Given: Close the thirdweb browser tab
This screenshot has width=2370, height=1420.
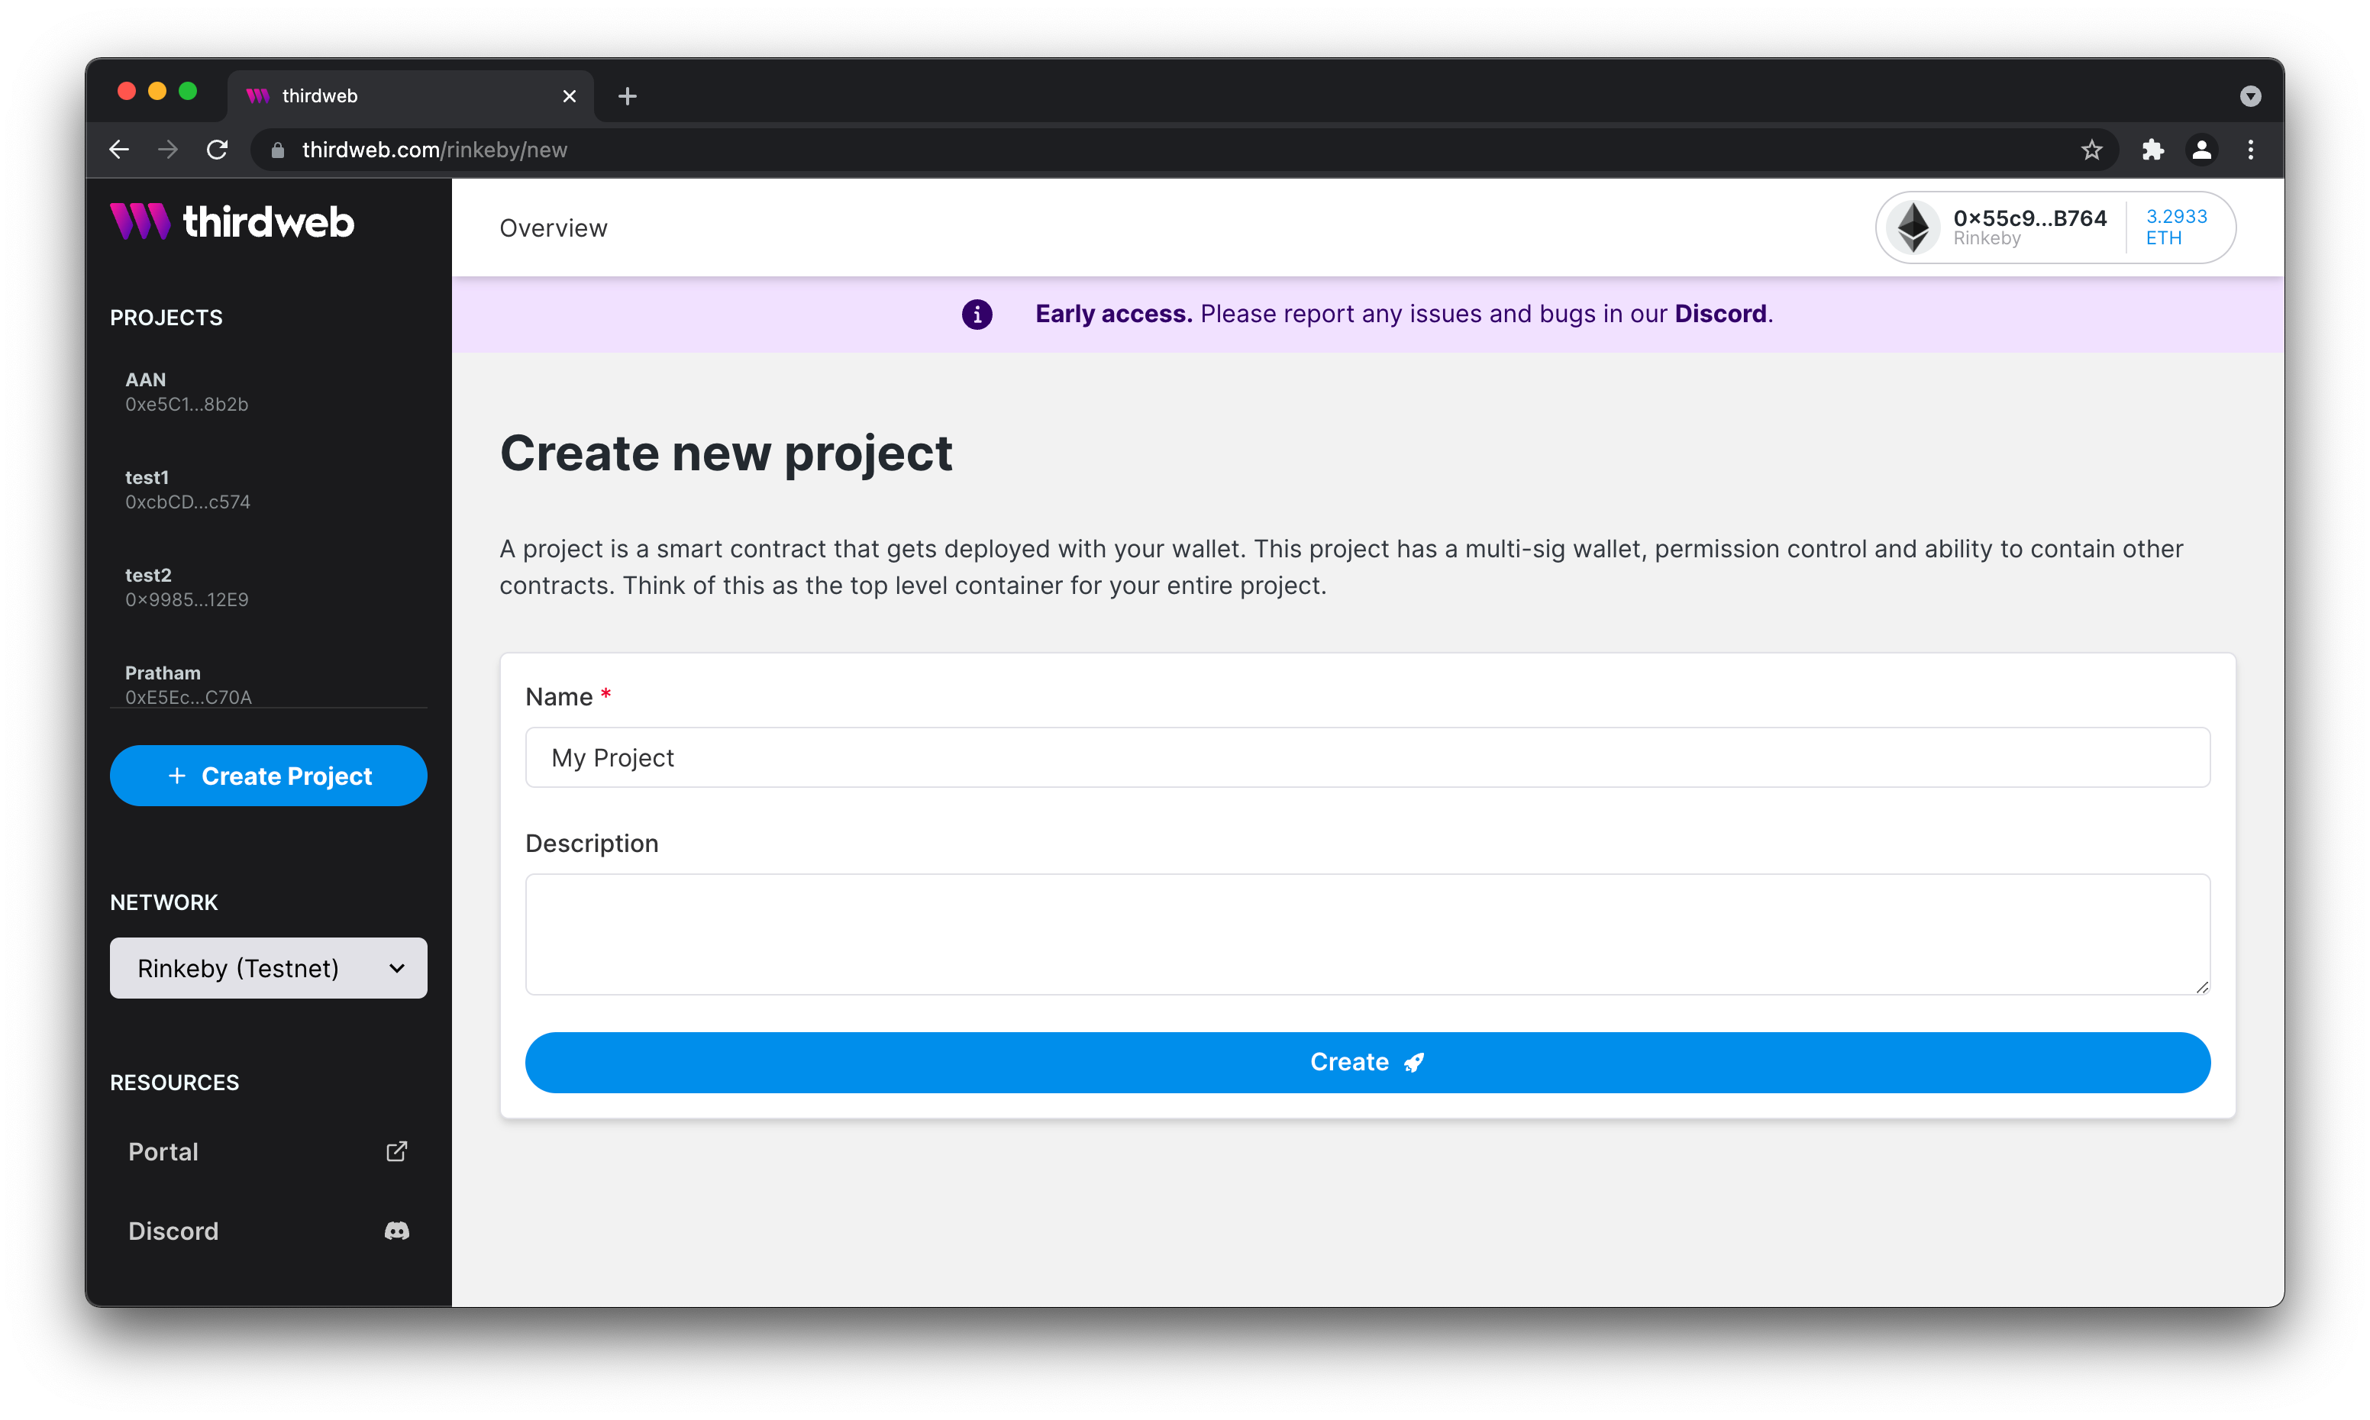Looking at the screenshot, I should [570, 95].
